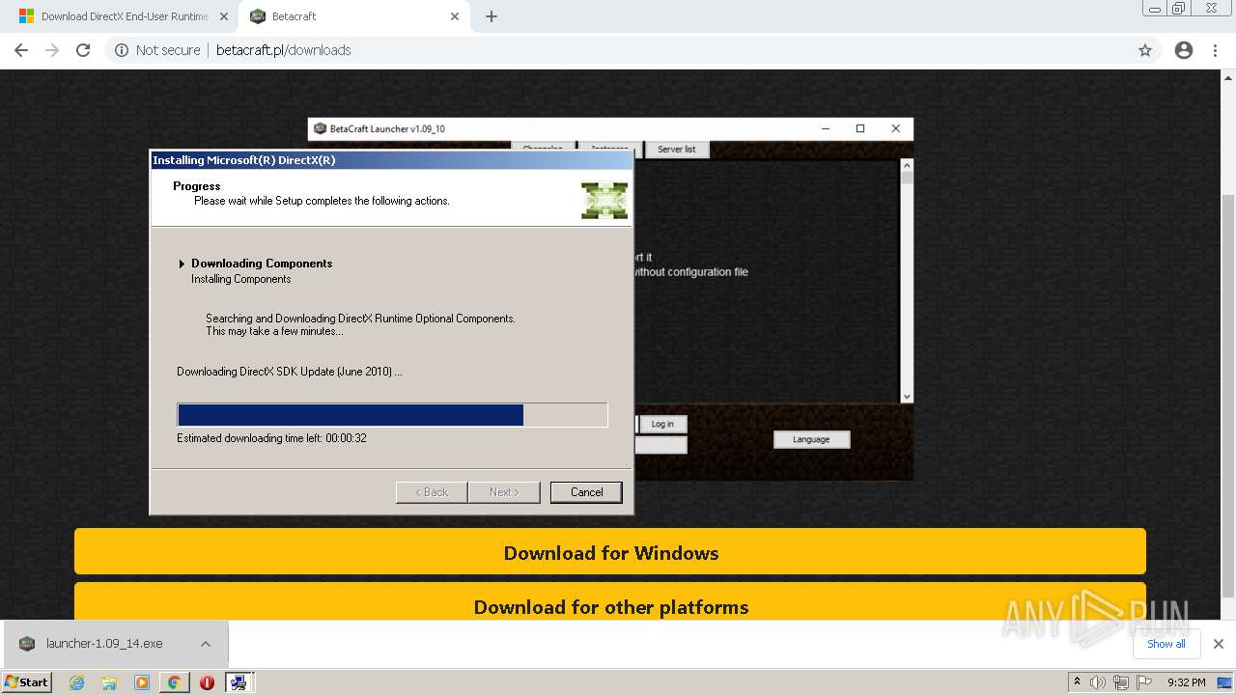Open Windows Media Player from taskbar
The width and height of the screenshot is (1236, 695).
pos(142,682)
